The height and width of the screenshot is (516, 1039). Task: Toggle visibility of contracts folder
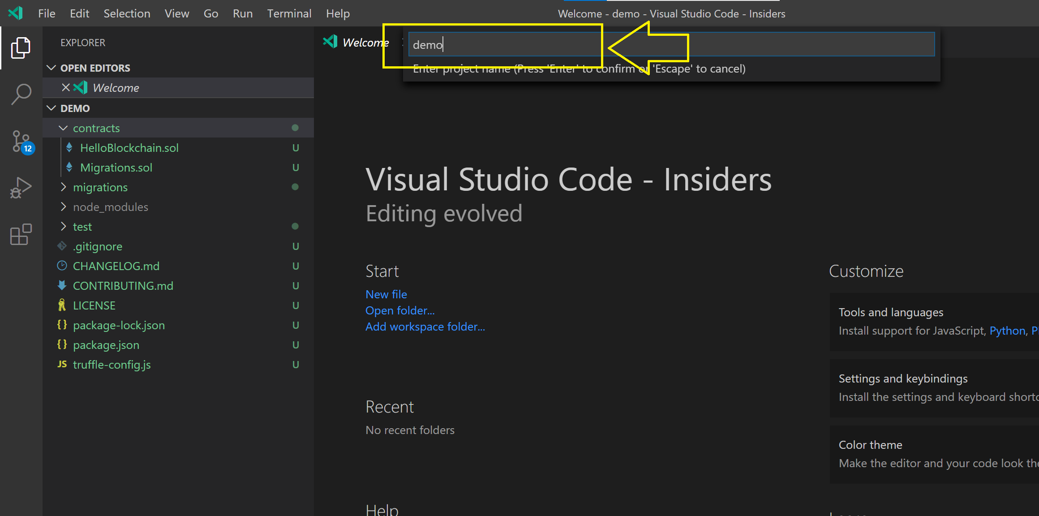[x=62, y=128]
